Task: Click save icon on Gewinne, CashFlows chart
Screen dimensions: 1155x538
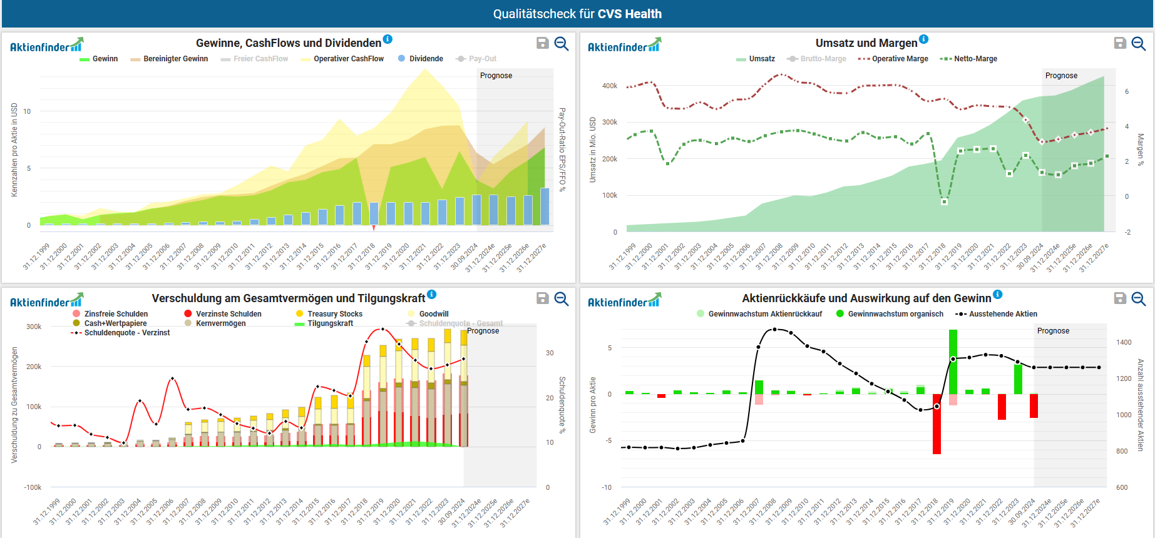Action: pyautogui.click(x=543, y=43)
